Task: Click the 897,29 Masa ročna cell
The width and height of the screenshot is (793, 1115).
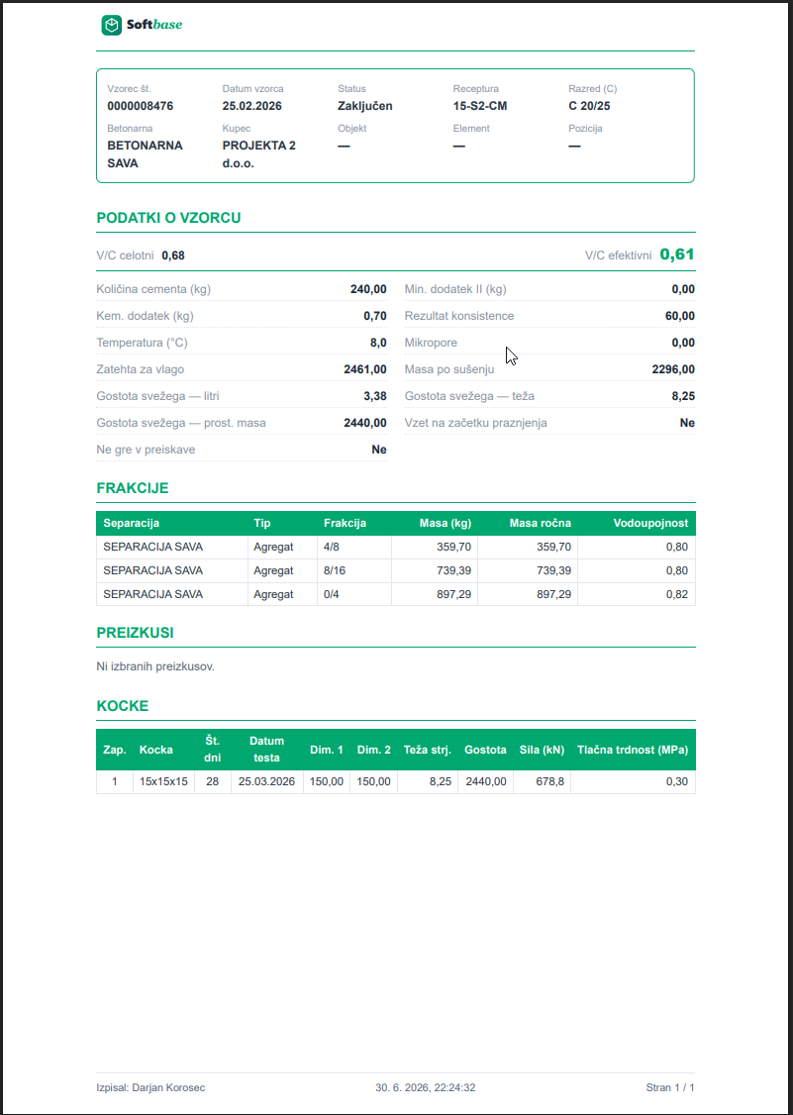Action: [x=528, y=594]
